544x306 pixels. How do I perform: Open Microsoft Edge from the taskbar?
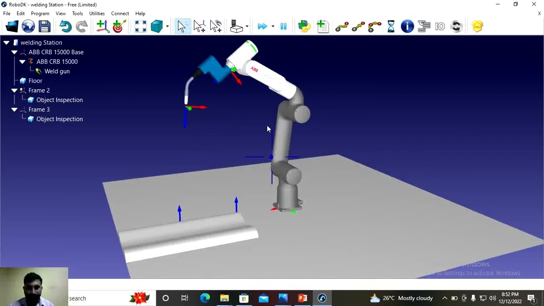[205, 298]
